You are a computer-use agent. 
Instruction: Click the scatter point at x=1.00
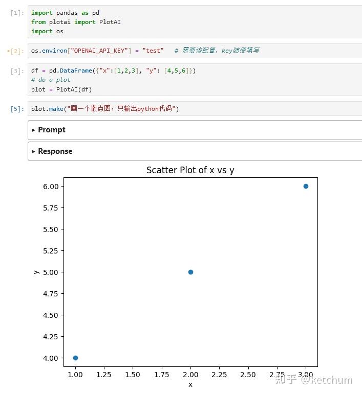(75, 358)
